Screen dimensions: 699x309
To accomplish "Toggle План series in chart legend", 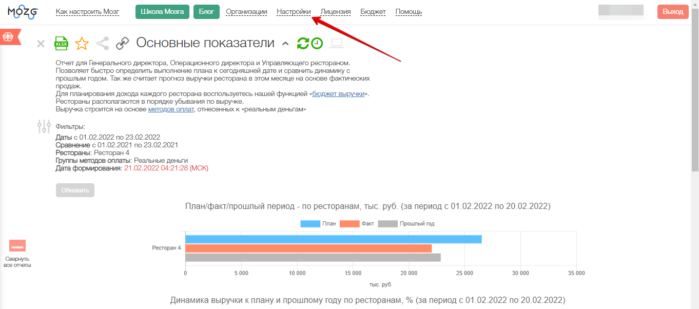I will (318, 224).
